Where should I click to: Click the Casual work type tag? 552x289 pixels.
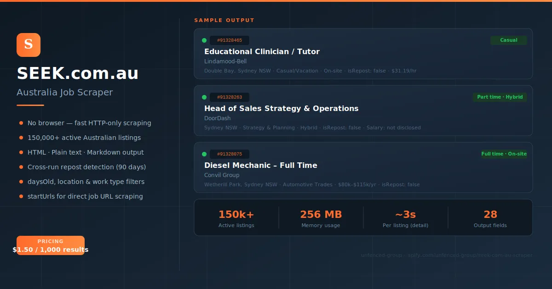(x=508, y=40)
